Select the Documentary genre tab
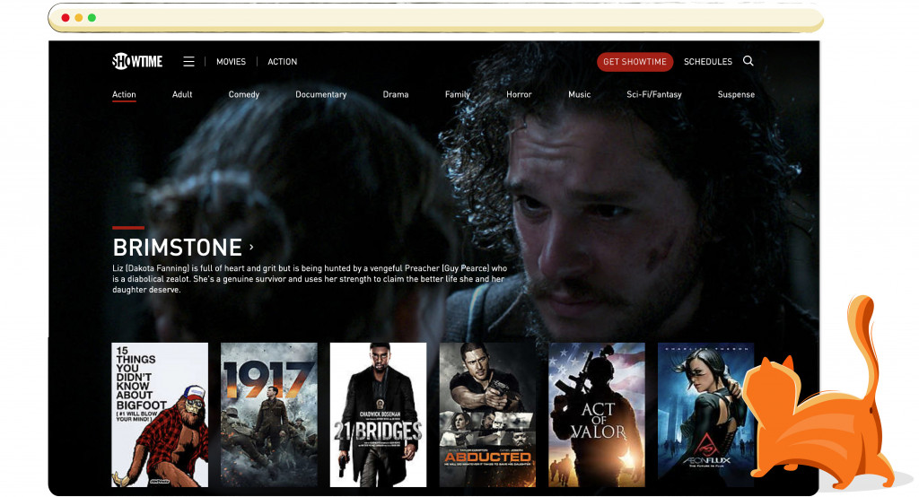 321,94
